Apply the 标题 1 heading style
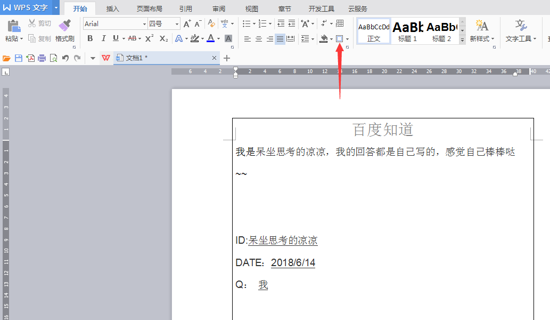 click(408, 31)
